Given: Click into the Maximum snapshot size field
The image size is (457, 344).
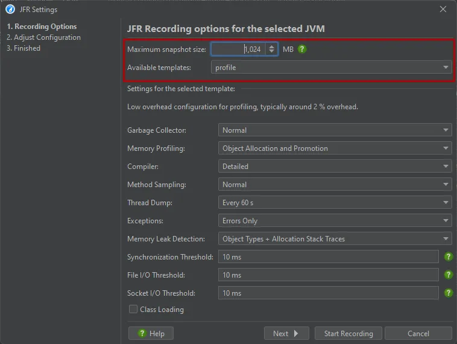Looking at the screenshot, I should pyautogui.click(x=238, y=49).
